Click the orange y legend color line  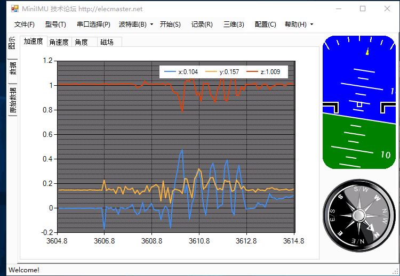point(211,72)
